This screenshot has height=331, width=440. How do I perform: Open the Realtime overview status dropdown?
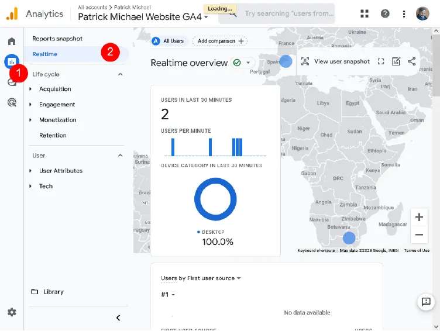(248, 63)
